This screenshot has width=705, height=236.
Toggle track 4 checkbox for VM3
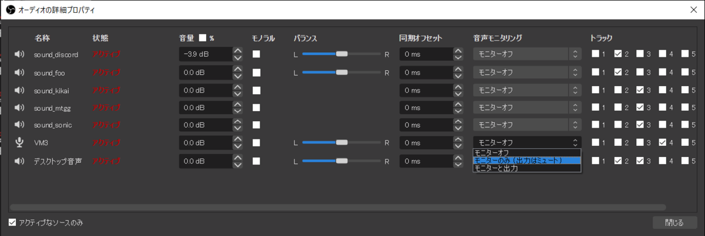[x=663, y=142]
